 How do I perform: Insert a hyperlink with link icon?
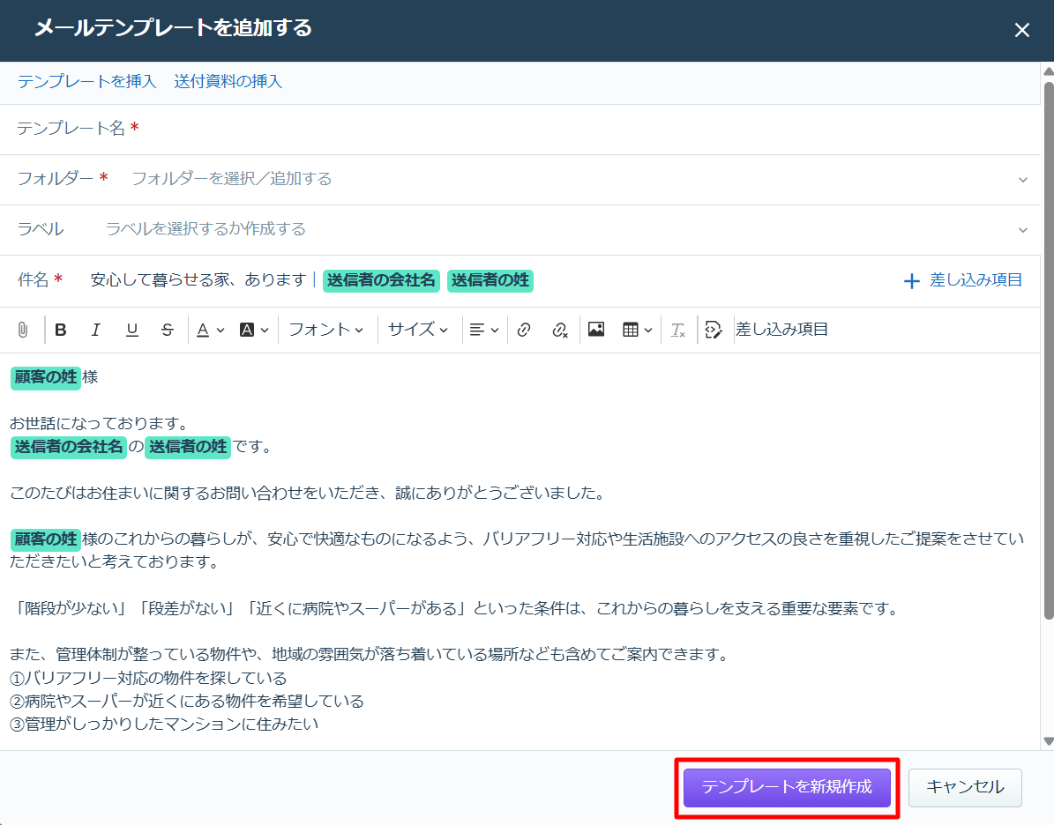tap(524, 330)
